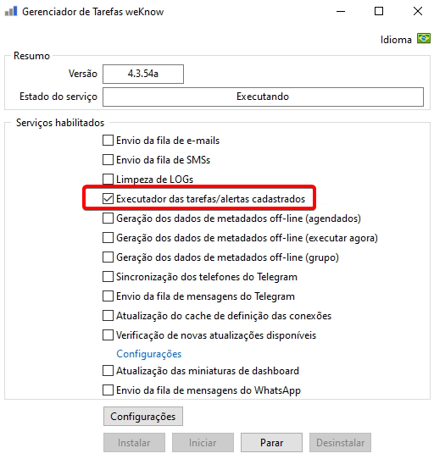Image resolution: width=434 pixels, height=459 pixels.
Task: Enable Envio da fila de mensagens do Telegram
Action: coord(108,296)
